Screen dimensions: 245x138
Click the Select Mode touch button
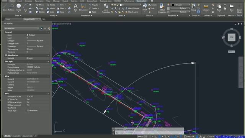point(239,8)
